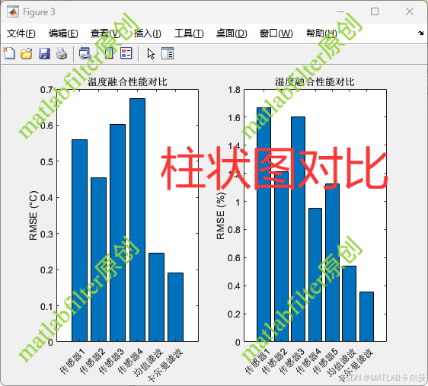The width and height of the screenshot is (428, 386).
Task: Click the RMSE (°C) y-axis label
Action: tap(33, 215)
